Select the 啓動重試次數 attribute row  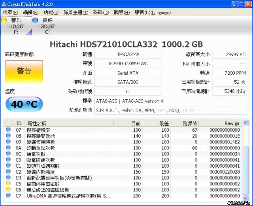[x=123, y=148]
